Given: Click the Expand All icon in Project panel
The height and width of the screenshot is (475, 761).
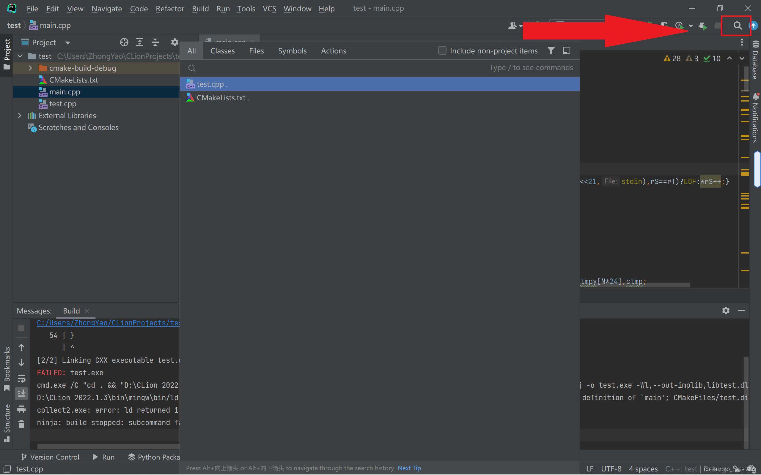Looking at the screenshot, I should 140,42.
